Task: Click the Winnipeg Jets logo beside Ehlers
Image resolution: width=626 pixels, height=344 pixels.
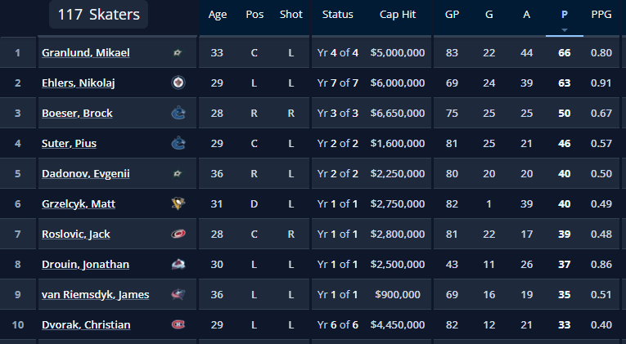Action: (178, 83)
